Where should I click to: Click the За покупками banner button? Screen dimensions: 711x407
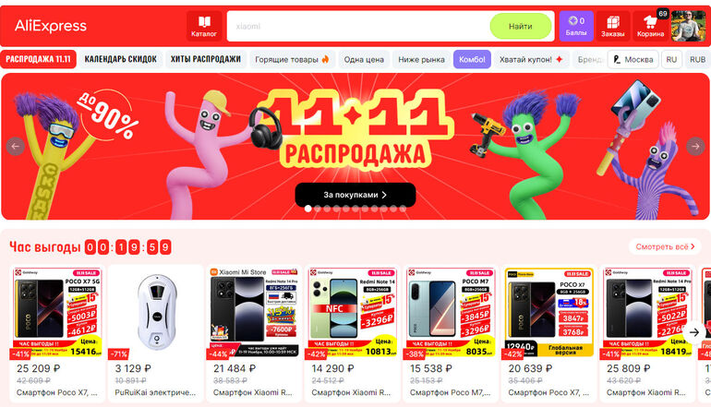pyautogui.click(x=355, y=195)
